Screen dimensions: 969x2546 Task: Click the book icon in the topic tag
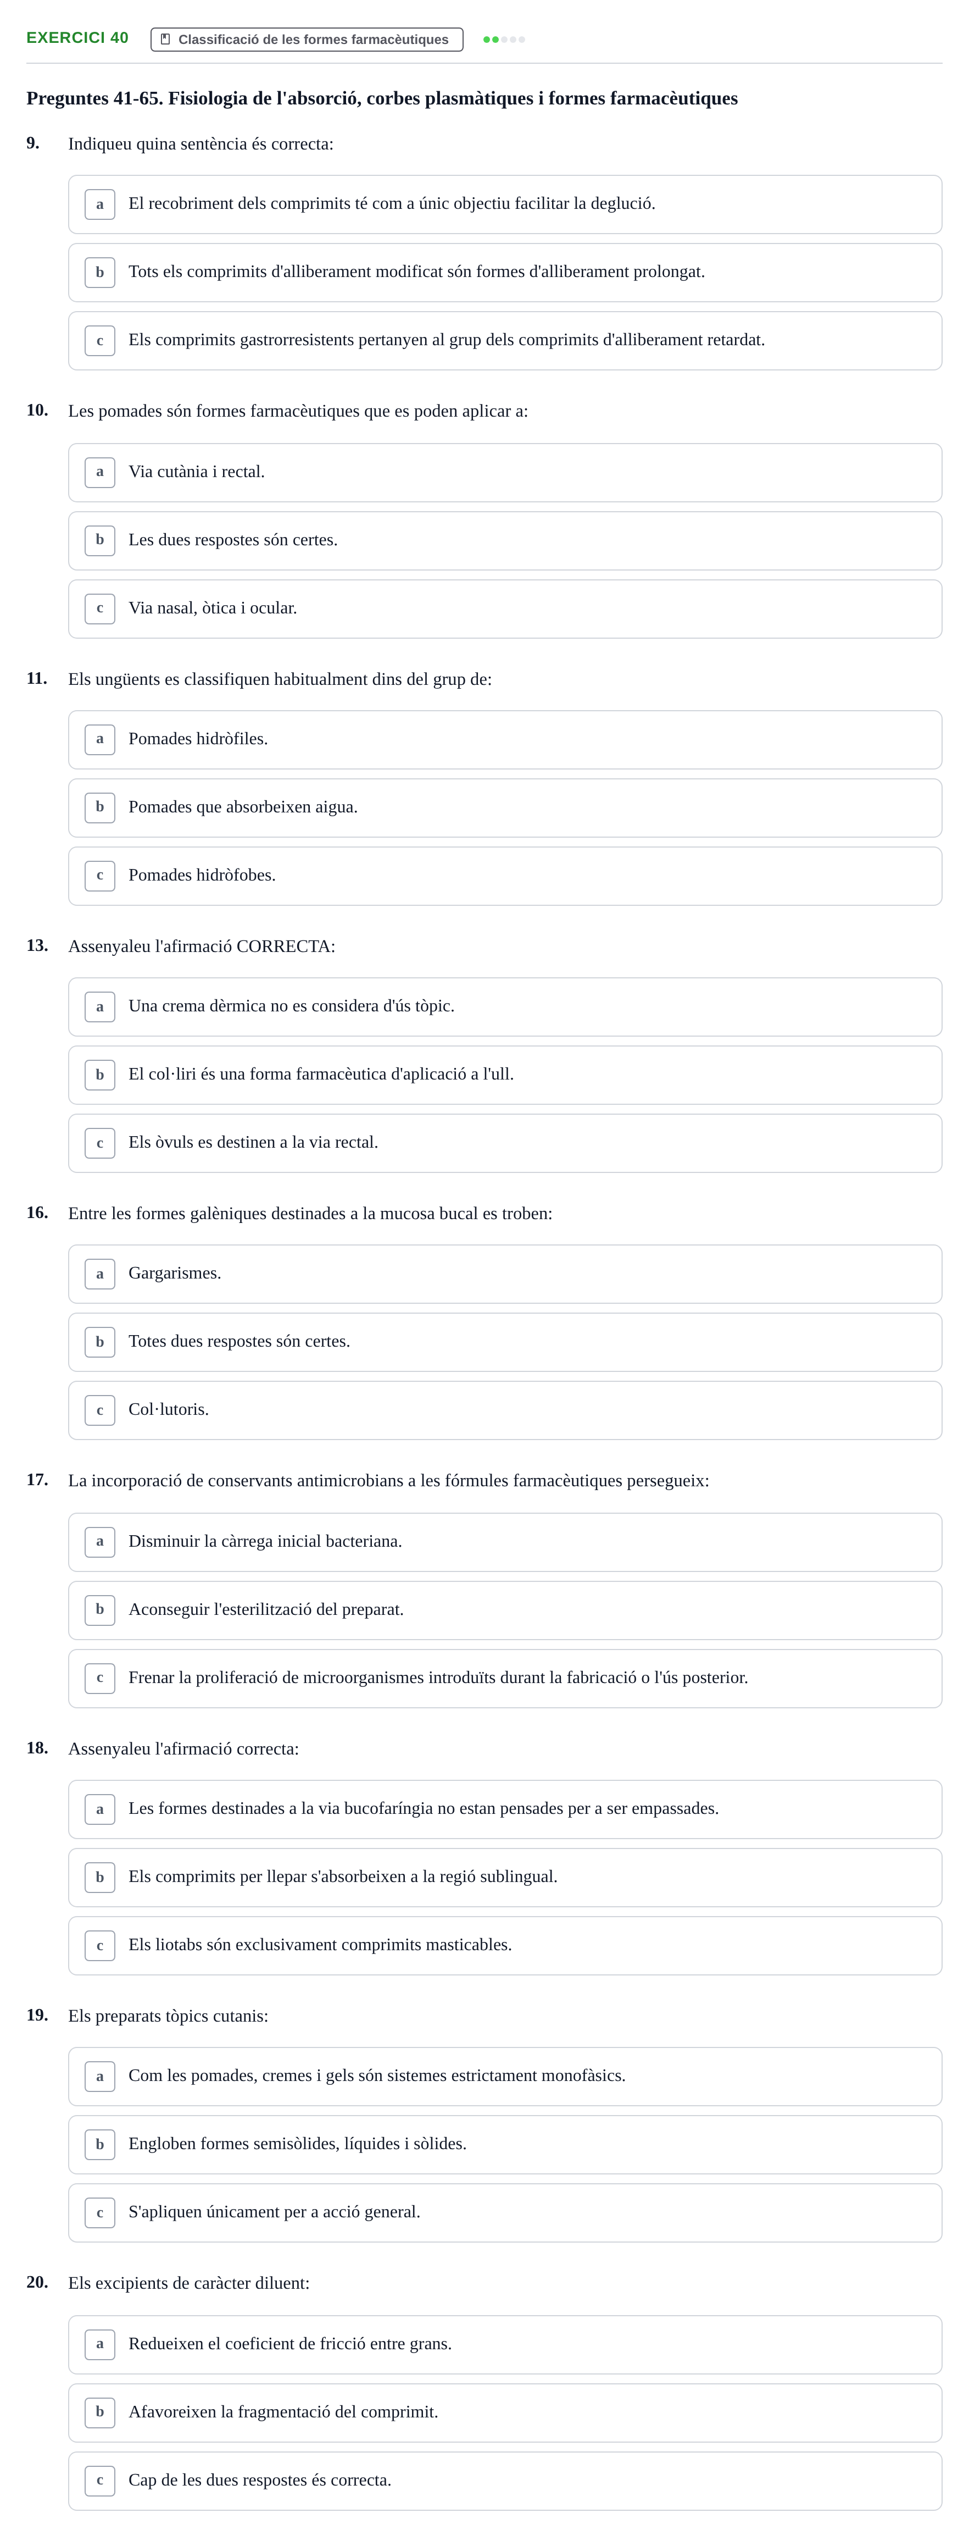[x=165, y=40]
